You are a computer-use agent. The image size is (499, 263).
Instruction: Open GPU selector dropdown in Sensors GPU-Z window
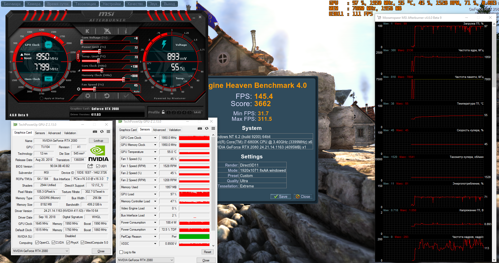(x=146, y=260)
